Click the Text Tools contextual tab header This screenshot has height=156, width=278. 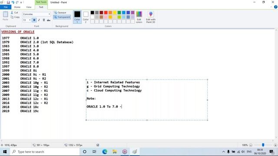pos(41,2)
